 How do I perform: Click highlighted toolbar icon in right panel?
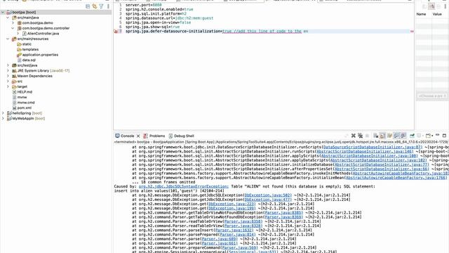431,6
